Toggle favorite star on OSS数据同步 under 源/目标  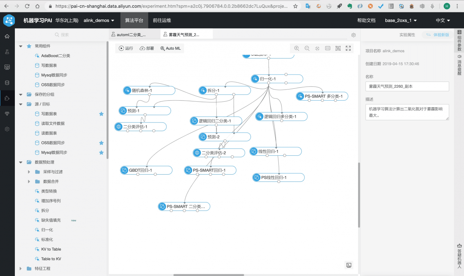pyautogui.click(x=101, y=143)
